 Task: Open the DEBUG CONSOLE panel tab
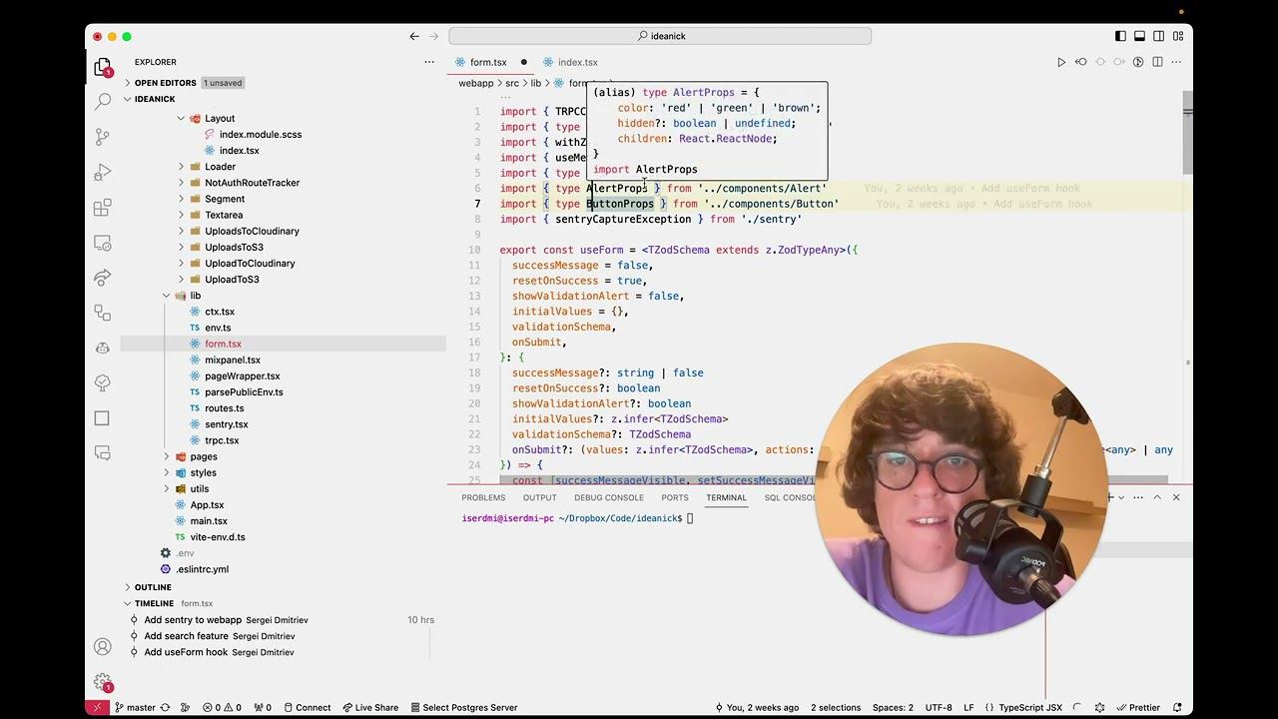609,497
